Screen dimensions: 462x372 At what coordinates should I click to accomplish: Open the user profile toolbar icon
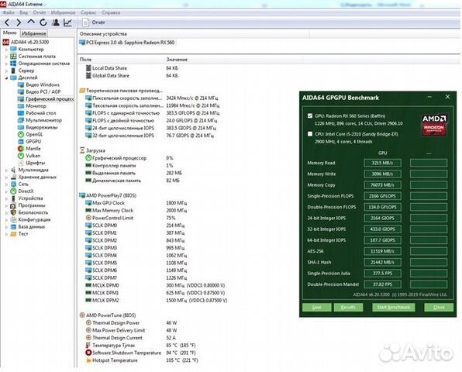(55, 22)
